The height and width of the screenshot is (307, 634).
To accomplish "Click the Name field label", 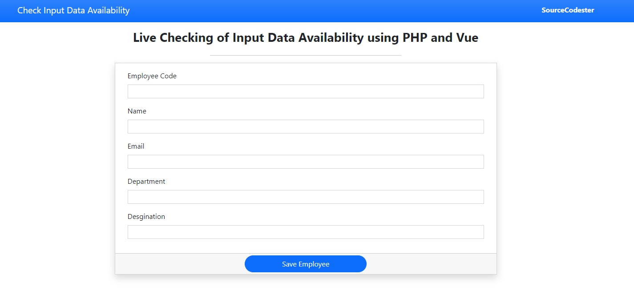I will click(x=137, y=111).
